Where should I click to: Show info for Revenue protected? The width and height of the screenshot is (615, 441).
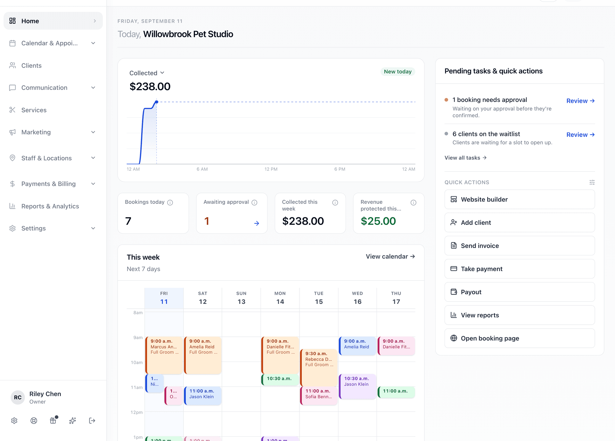414,203
